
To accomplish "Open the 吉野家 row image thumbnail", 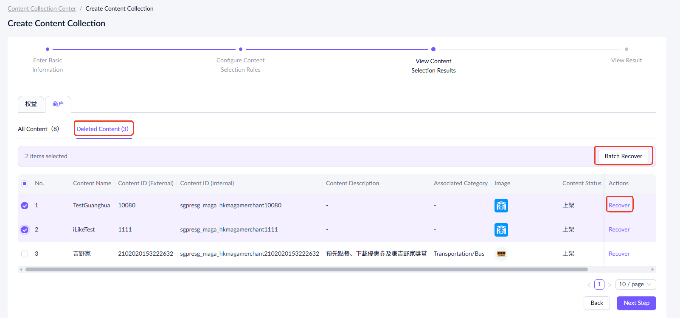I will pos(501,254).
